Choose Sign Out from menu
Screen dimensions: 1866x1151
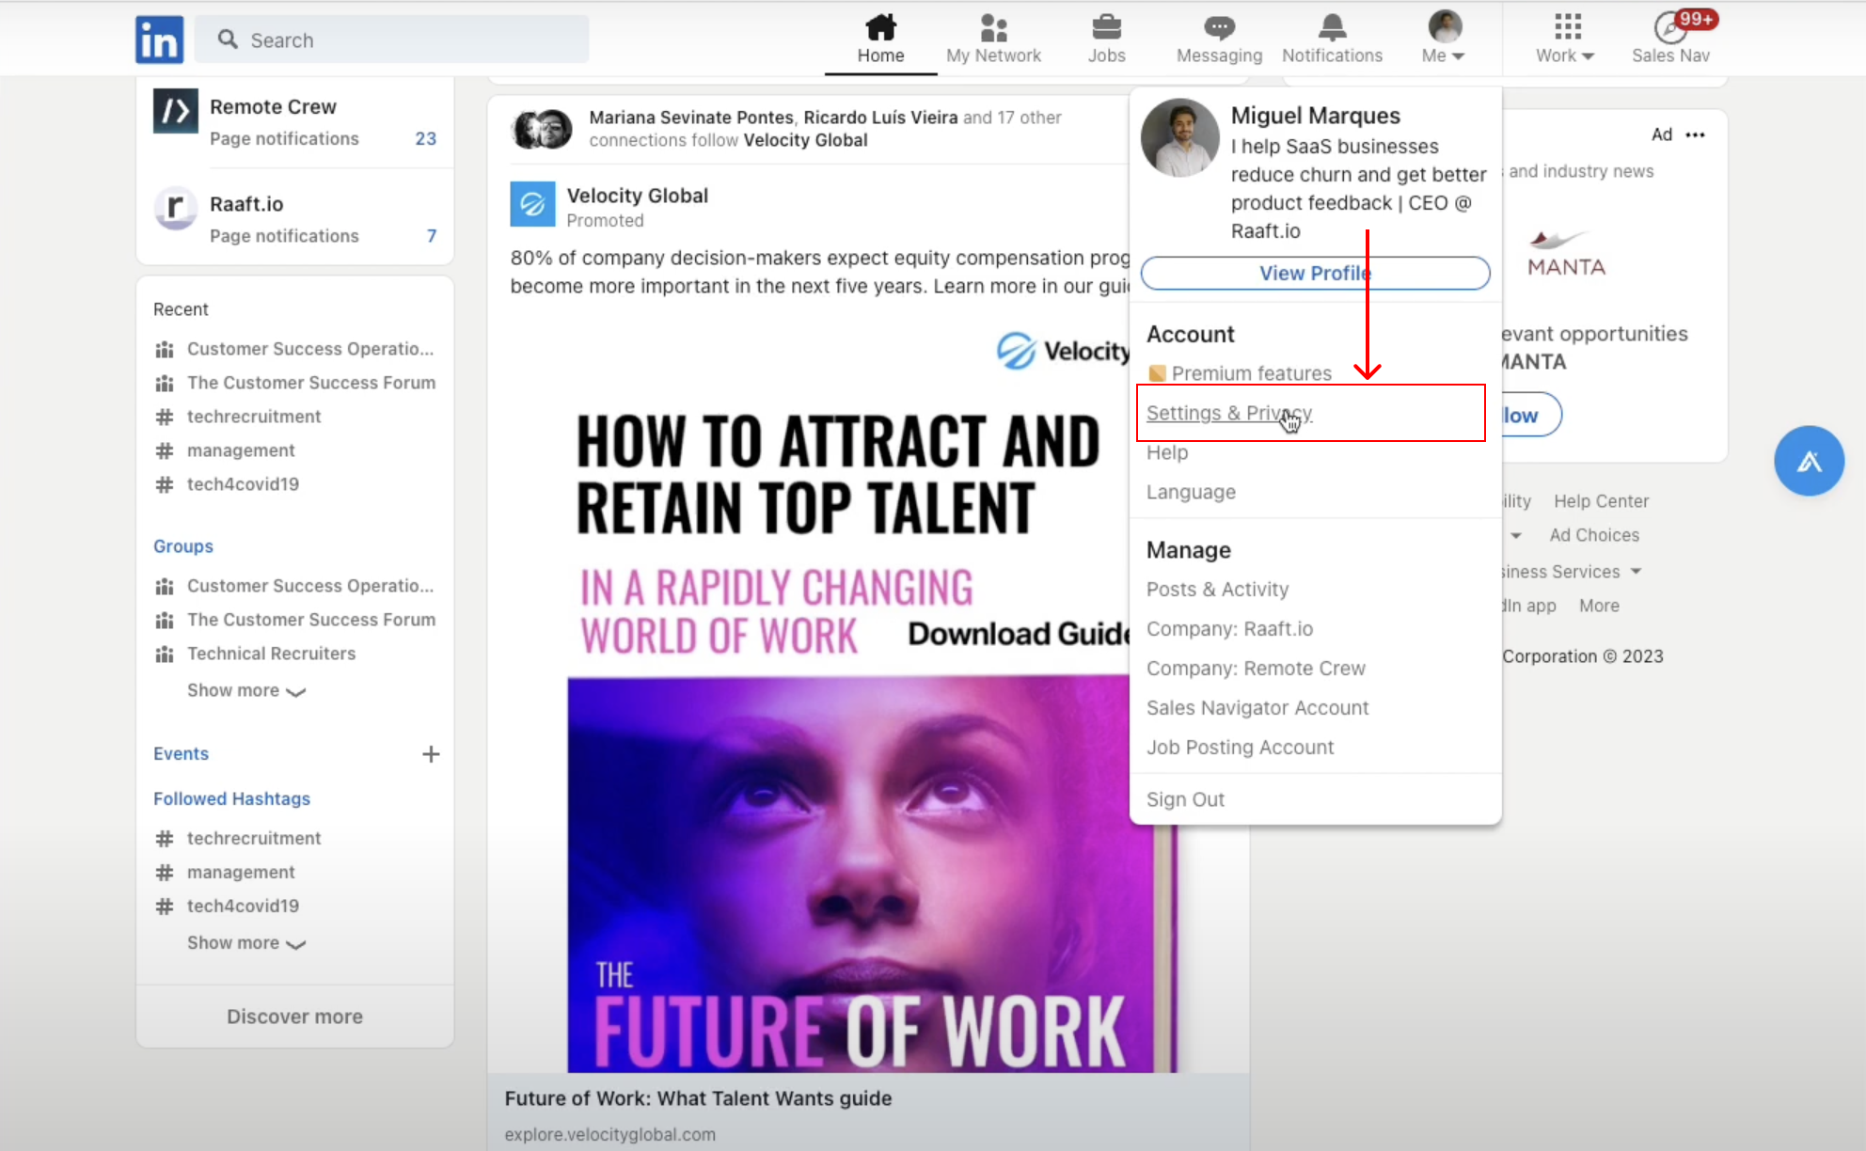[1185, 799]
